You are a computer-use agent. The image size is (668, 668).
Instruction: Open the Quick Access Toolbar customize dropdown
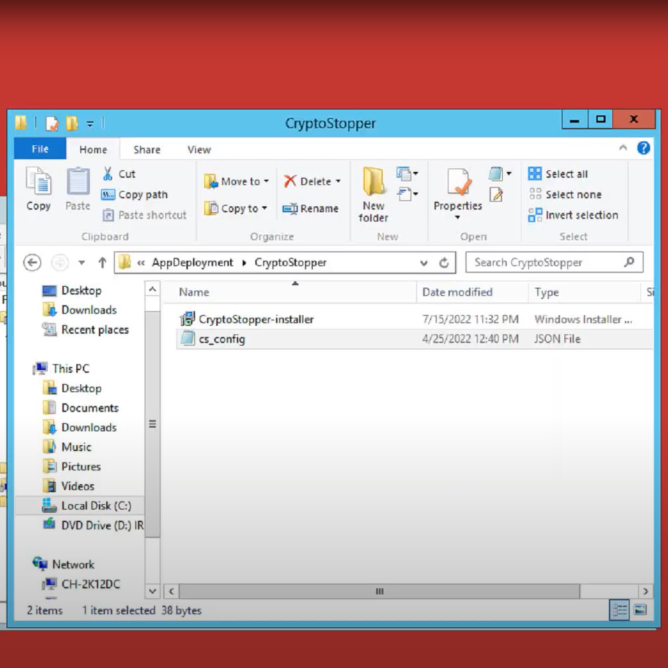[90, 124]
